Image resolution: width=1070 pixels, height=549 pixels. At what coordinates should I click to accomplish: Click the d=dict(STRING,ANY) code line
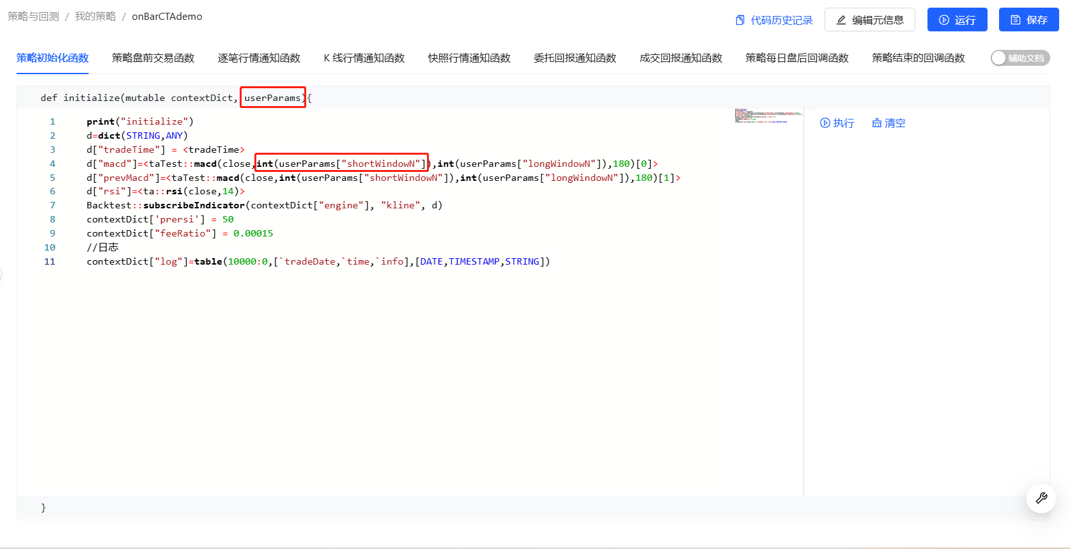pyautogui.click(x=137, y=135)
